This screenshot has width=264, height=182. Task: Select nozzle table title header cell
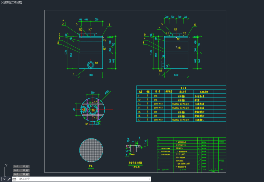click(181, 87)
